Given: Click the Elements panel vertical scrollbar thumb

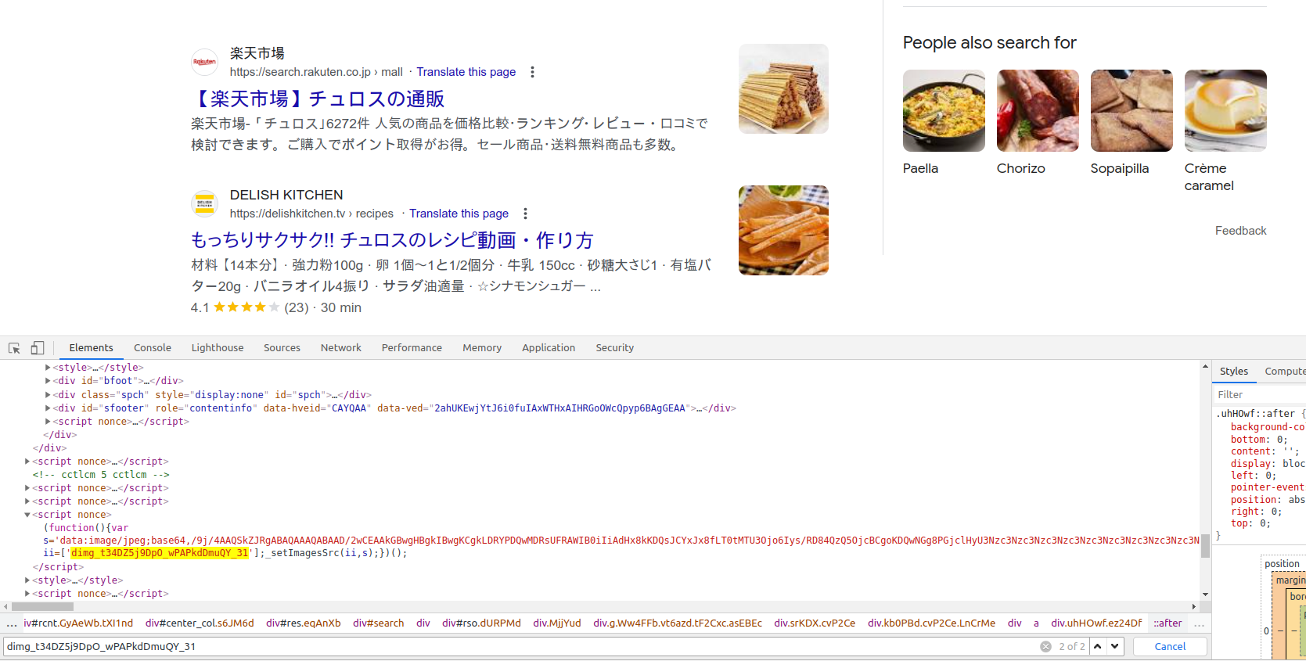Looking at the screenshot, I should [x=1205, y=545].
